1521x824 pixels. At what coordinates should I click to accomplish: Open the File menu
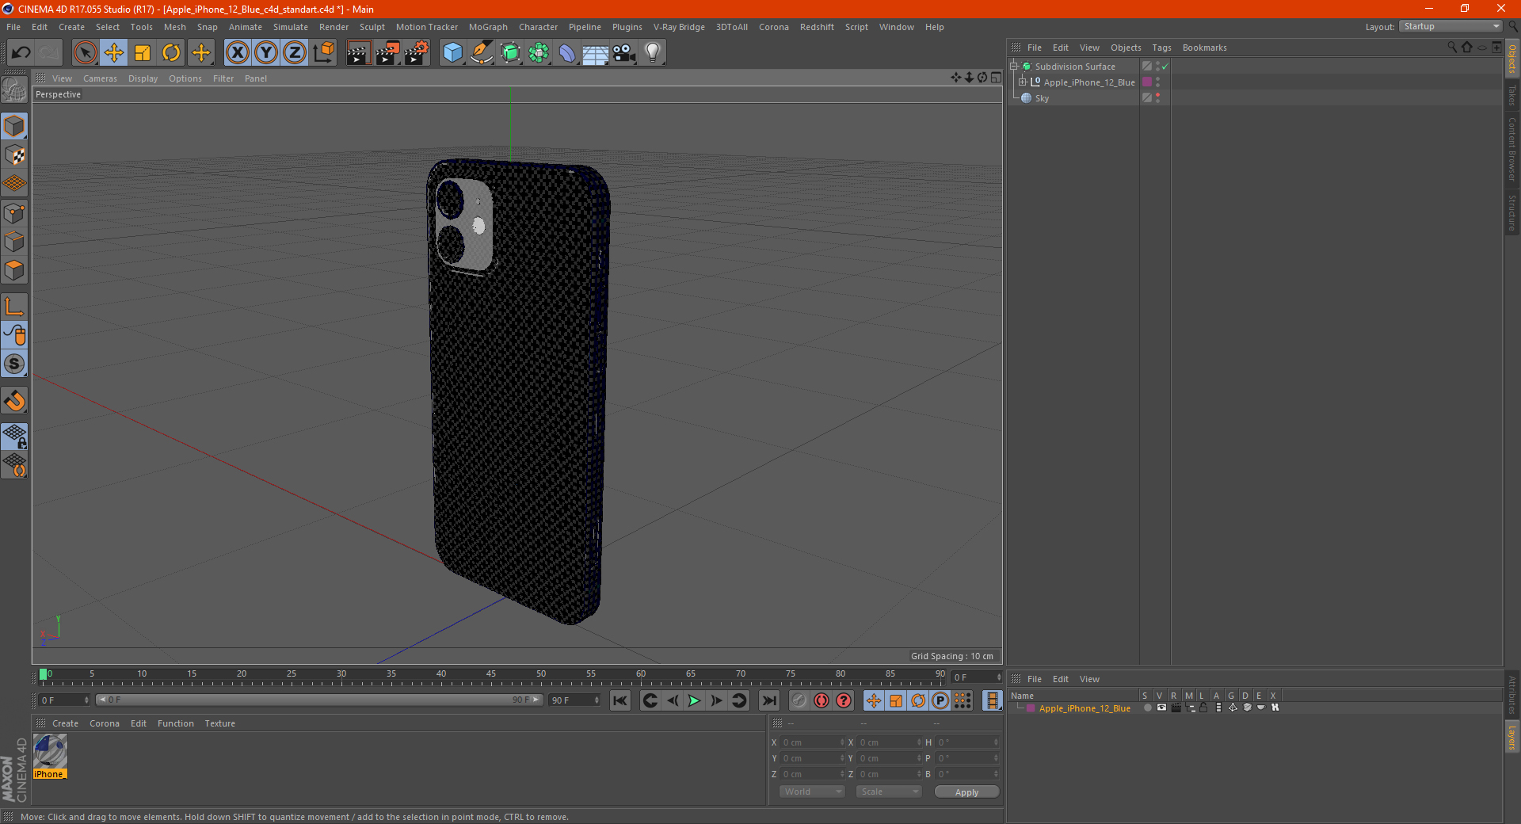(x=13, y=27)
